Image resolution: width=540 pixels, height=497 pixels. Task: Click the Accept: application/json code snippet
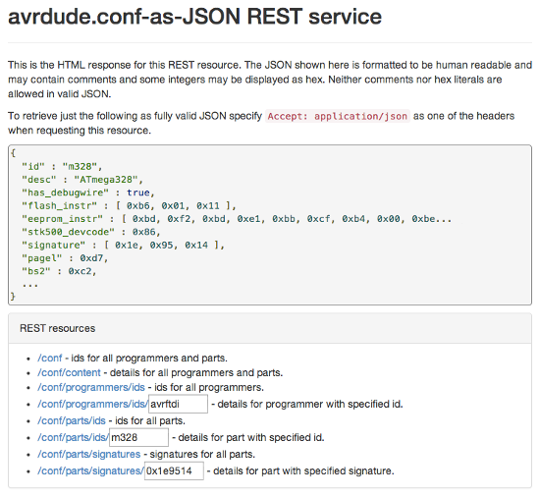(x=338, y=116)
